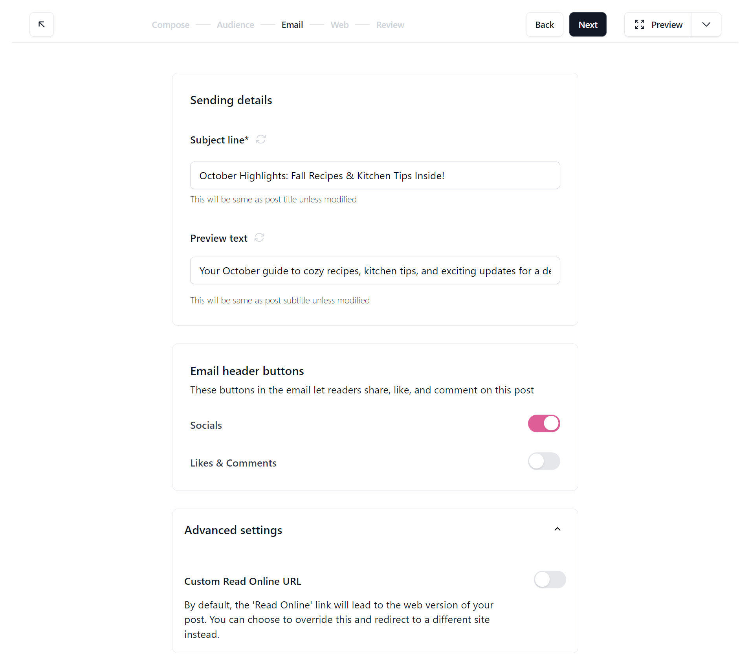Click the Next button

click(x=588, y=24)
